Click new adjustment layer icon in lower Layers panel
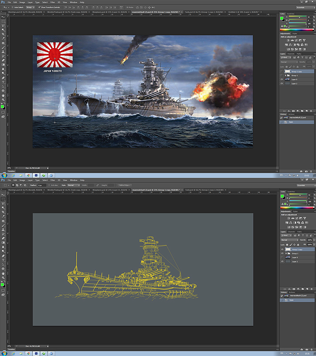 (298, 289)
